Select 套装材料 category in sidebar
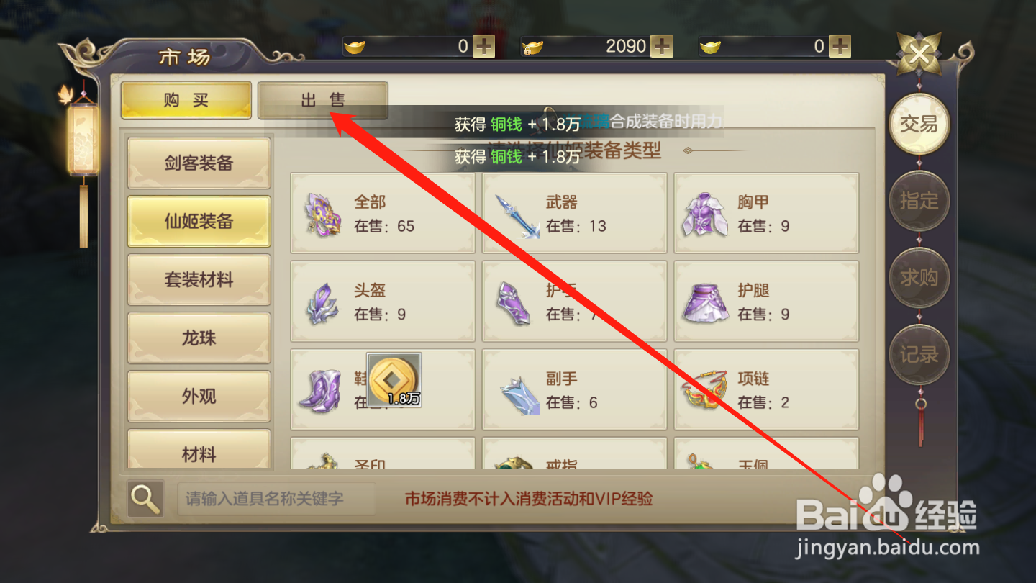 point(199,279)
